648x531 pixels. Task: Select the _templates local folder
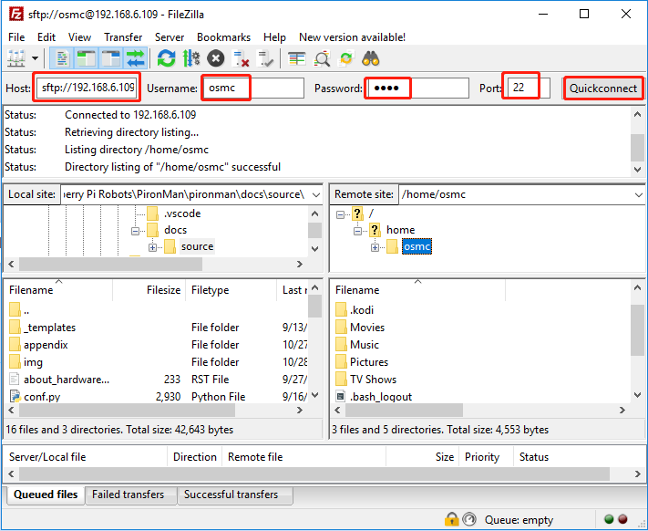(x=49, y=328)
